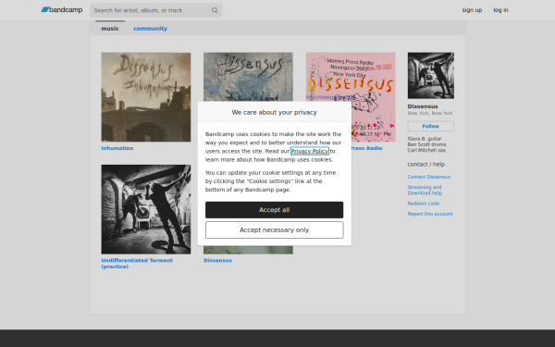The height and width of the screenshot is (347, 555).
Task: Click the Press Radio album title link
Action: [x=366, y=148]
